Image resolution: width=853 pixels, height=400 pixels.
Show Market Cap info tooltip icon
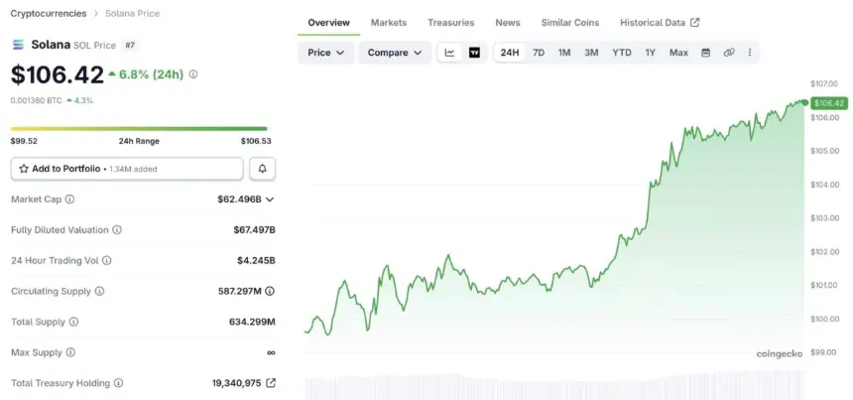pyautogui.click(x=69, y=200)
